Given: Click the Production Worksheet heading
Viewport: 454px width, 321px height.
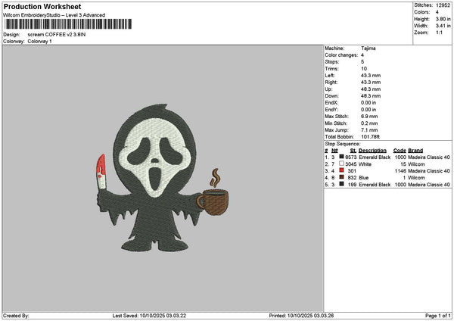Looking at the screenshot, I should coord(42,7).
